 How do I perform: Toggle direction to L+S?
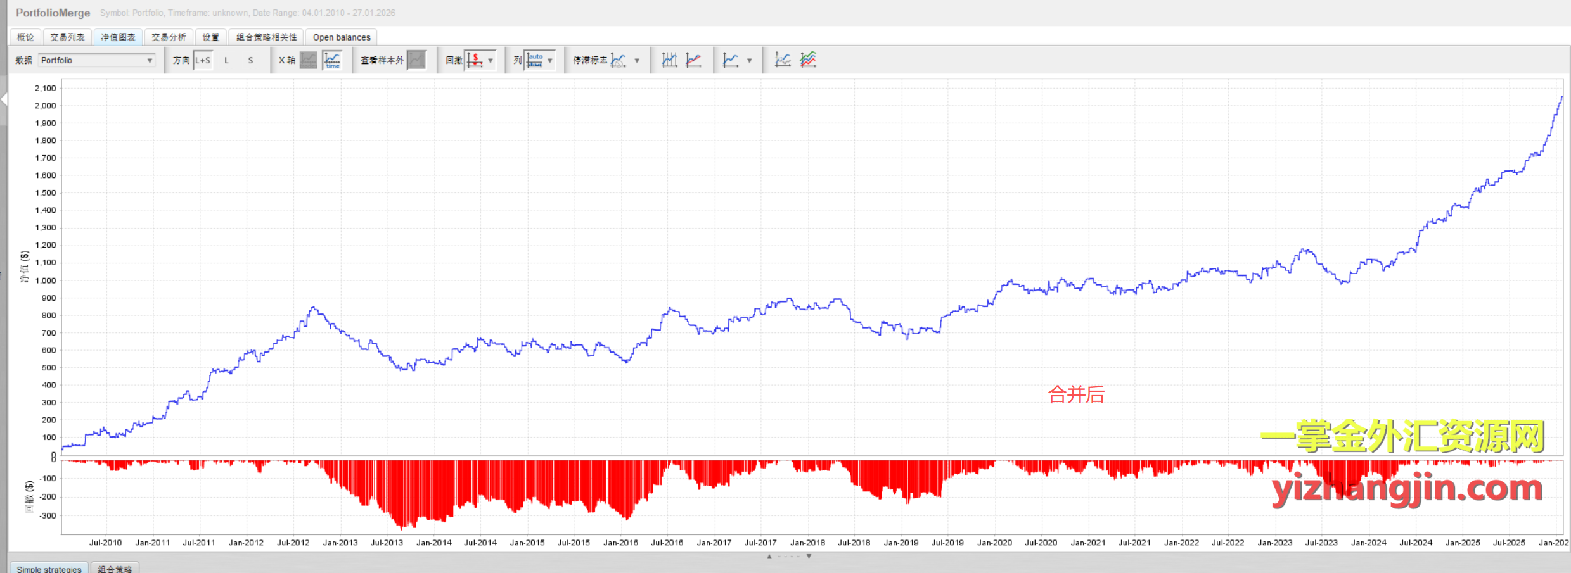click(203, 60)
